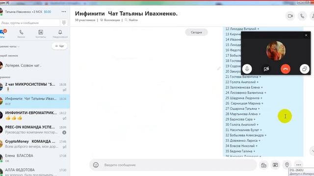The width and height of the screenshot is (314, 176).
Task: Select the line 23 Заложенкова Елена +
Action: tap(244, 88)
